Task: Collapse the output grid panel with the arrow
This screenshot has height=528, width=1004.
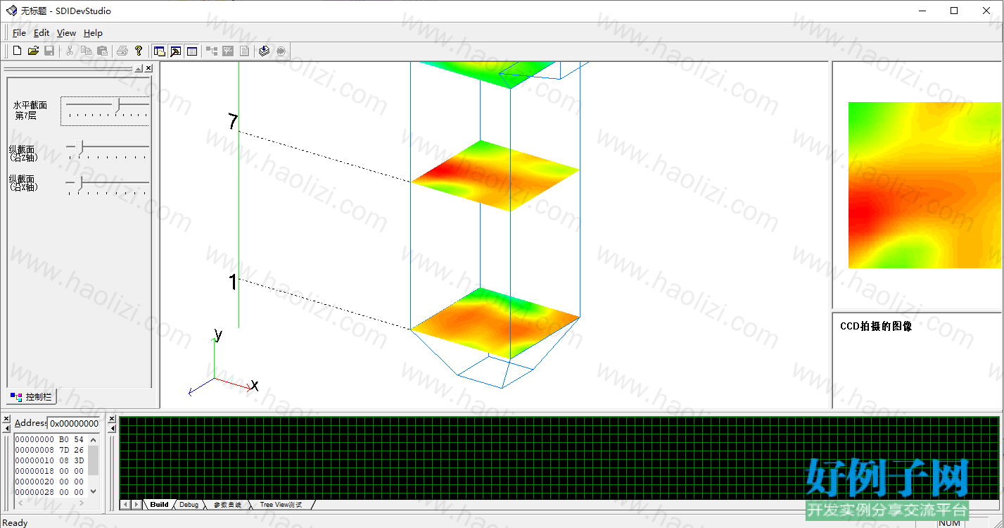Action: [112, 428]
